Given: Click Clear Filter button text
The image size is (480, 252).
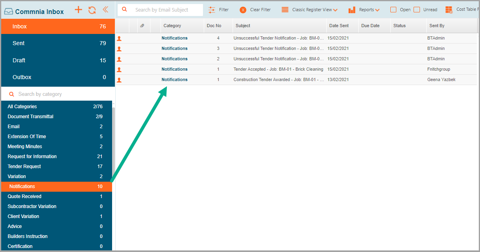Looking at the screenshot, I should (260, 10).
